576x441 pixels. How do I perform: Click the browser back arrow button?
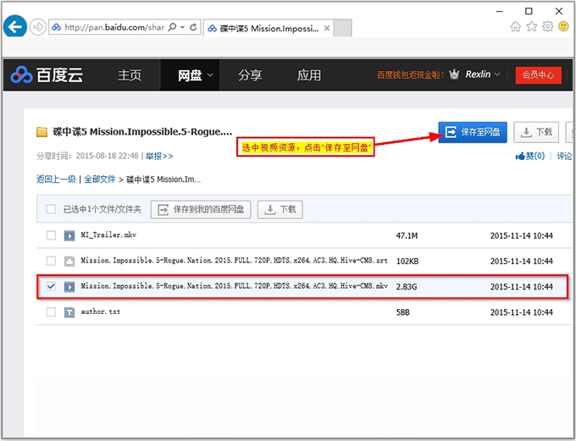click(15, 27)
